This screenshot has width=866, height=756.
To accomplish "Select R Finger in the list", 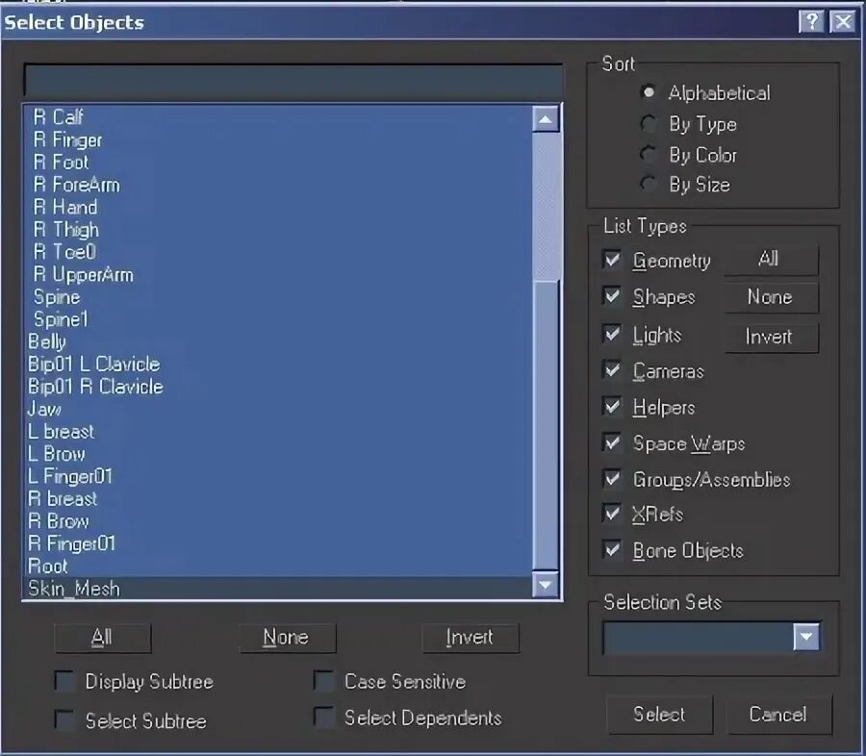I will pos(278,139).
